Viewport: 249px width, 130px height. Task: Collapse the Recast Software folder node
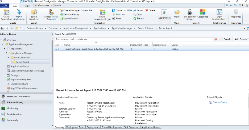[x=8, y=57]
